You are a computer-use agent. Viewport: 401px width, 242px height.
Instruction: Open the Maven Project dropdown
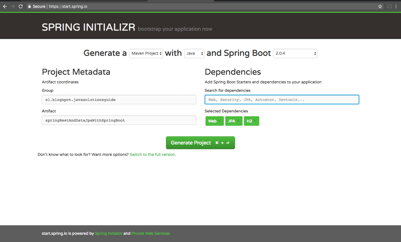click(146, 53)
